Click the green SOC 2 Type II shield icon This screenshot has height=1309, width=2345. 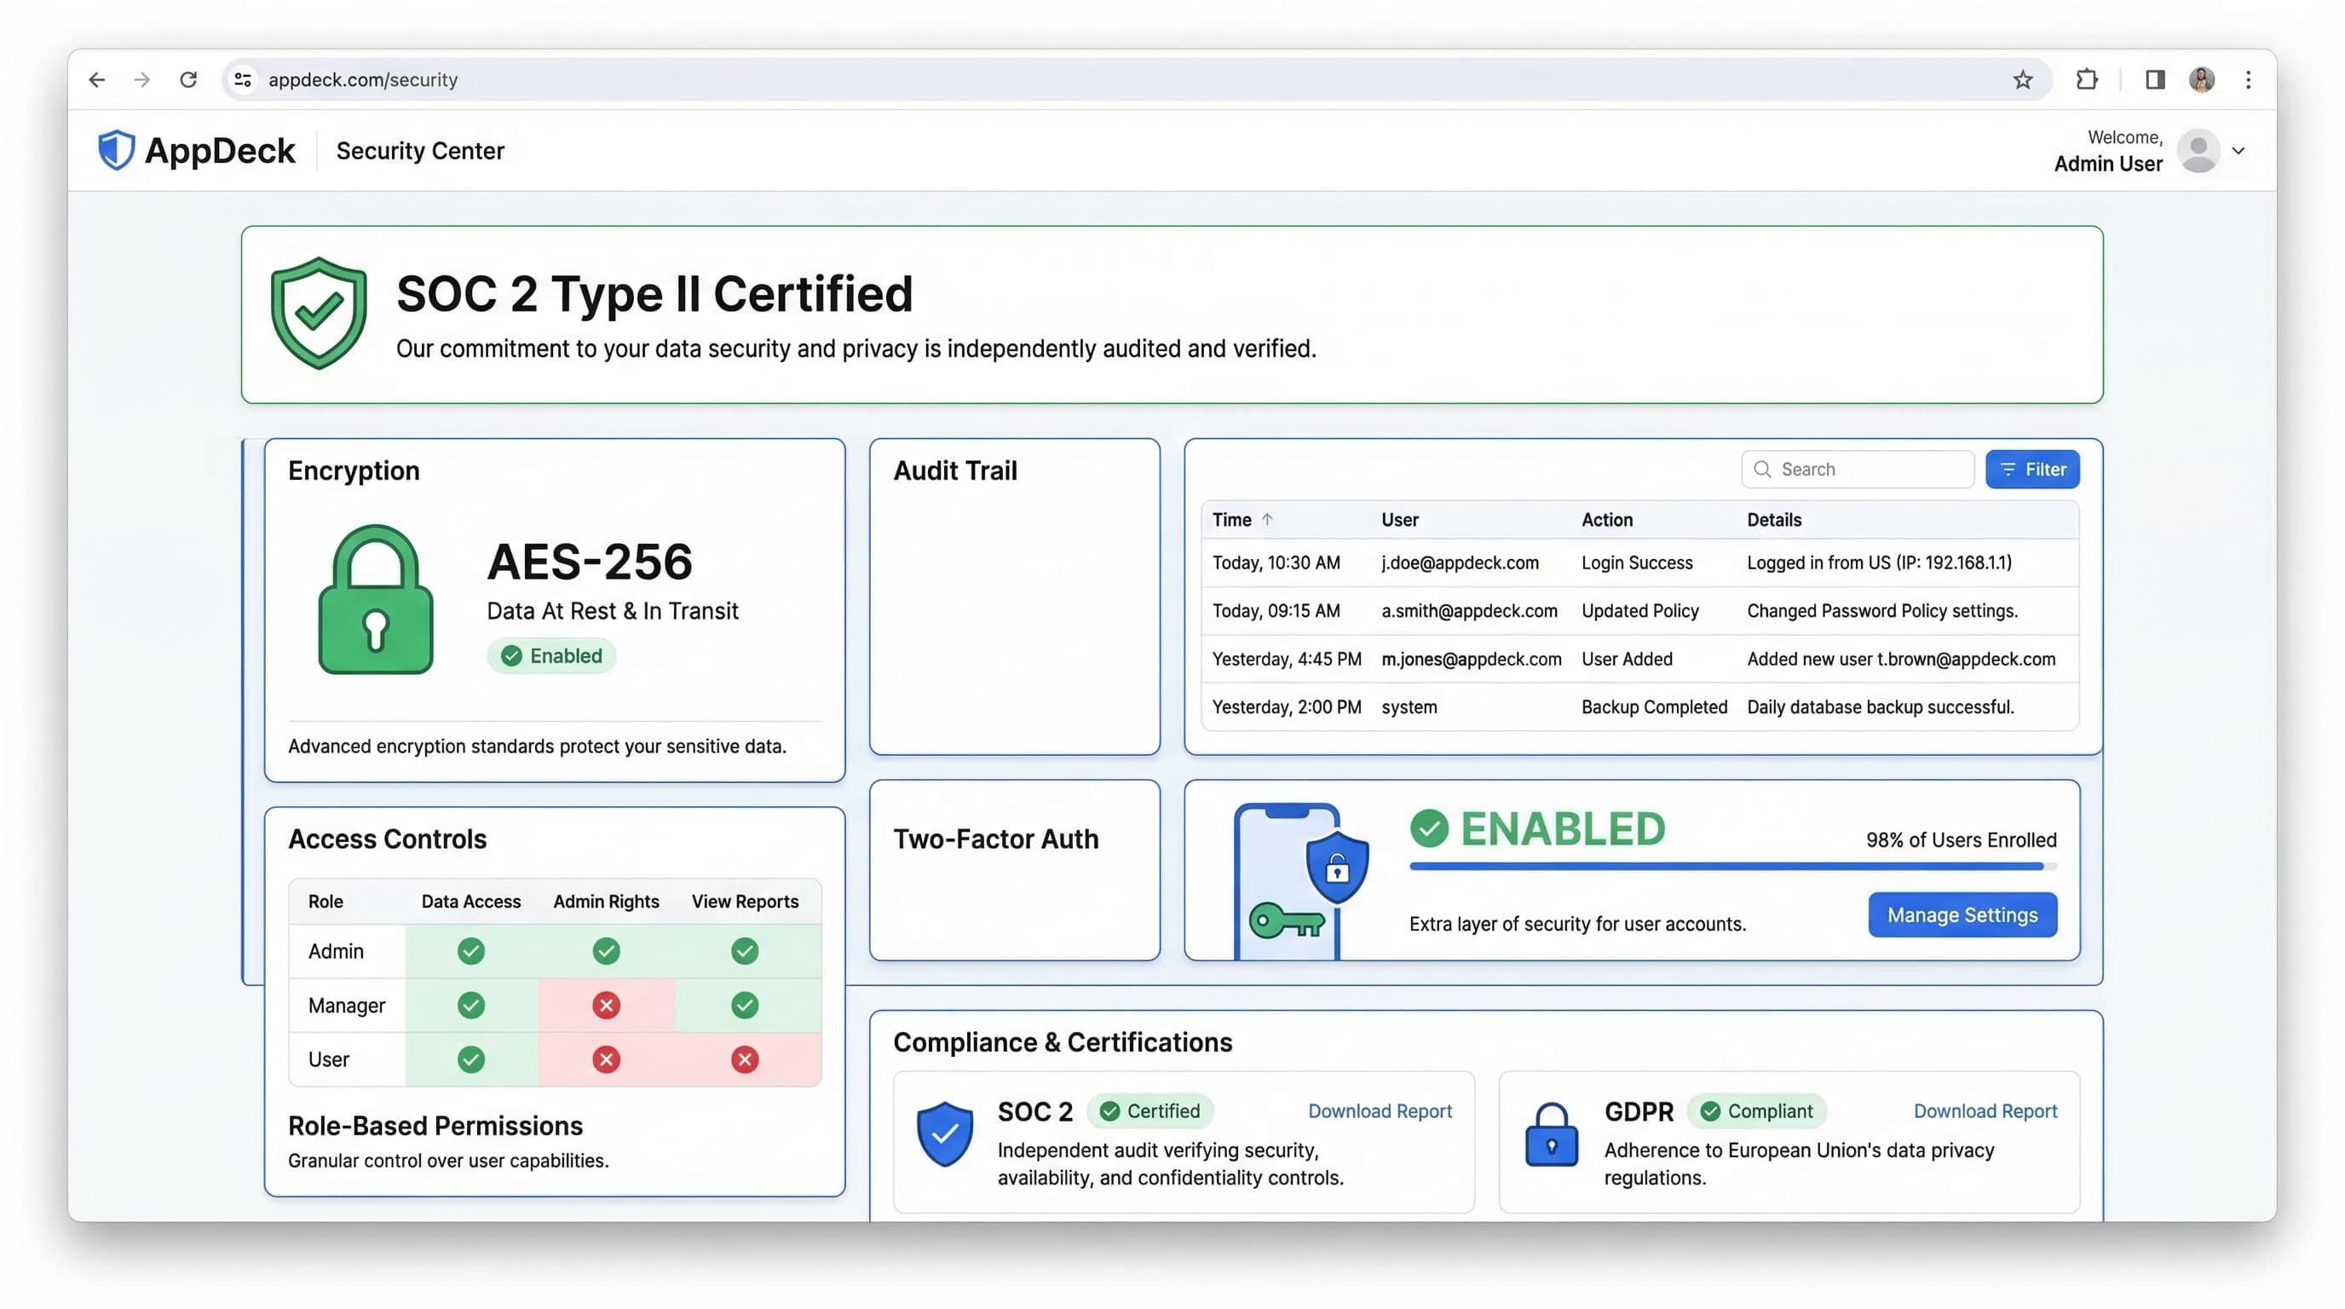[x=319, y=313]
